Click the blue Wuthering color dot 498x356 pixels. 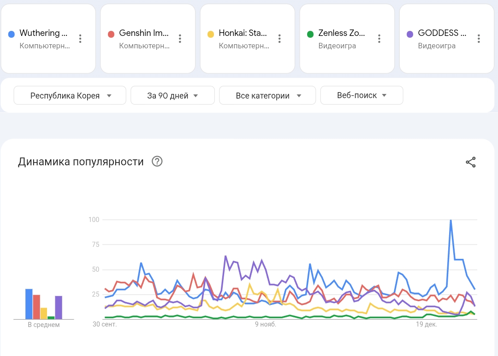click(12, 34)
